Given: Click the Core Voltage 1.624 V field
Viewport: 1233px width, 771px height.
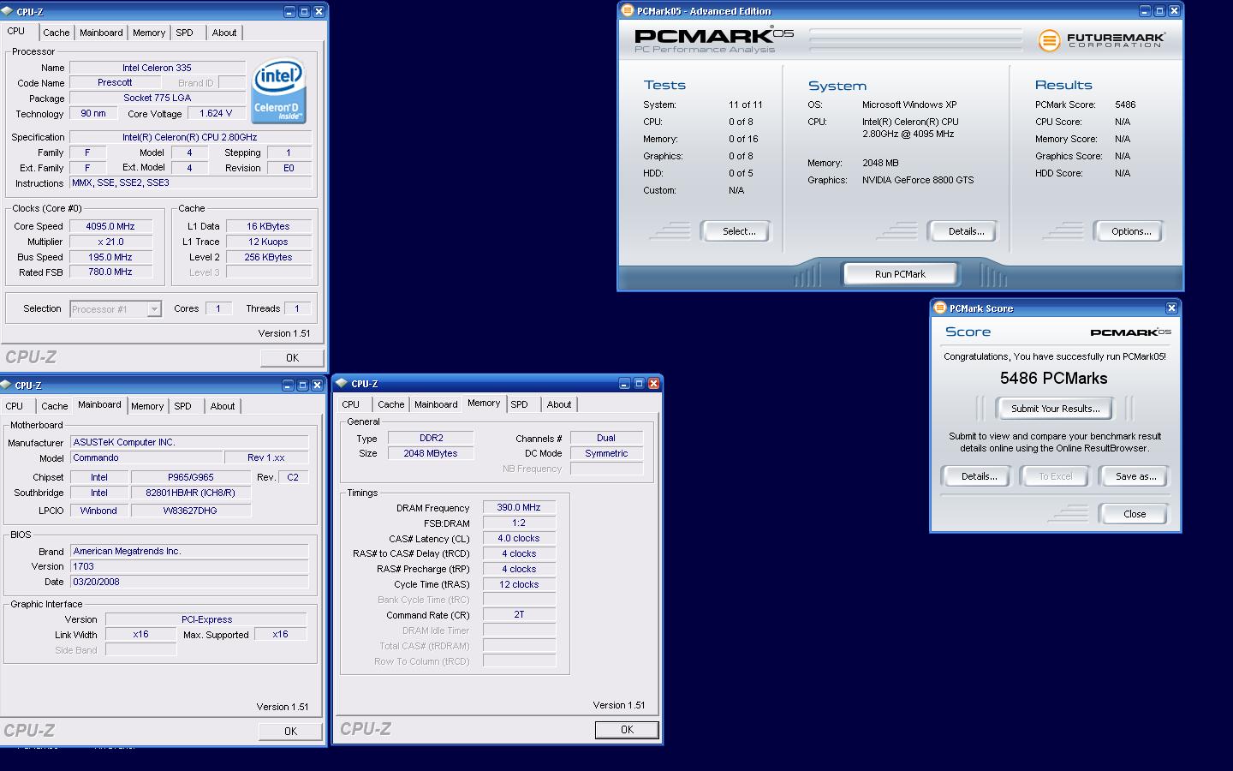Looking at the screenshot, I should pyautogui.click(x=216, y=114).
